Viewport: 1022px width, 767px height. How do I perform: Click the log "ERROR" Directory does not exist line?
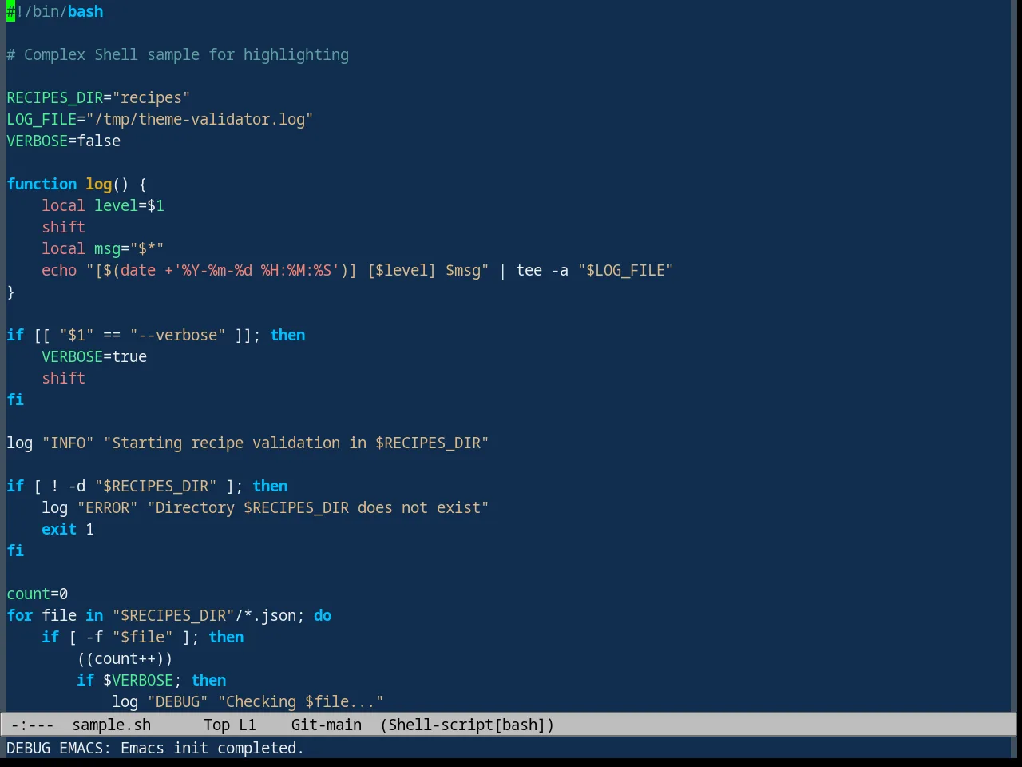[x=265, y=508]
